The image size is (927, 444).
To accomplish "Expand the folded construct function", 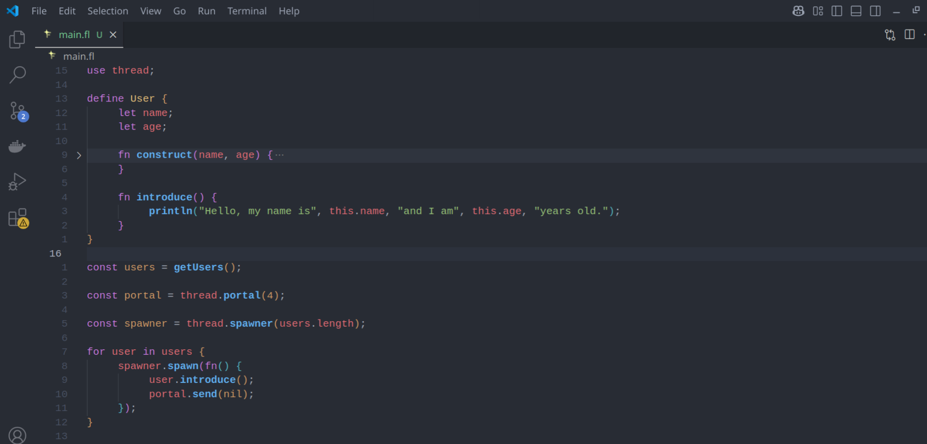I will [x=79, y=155].
